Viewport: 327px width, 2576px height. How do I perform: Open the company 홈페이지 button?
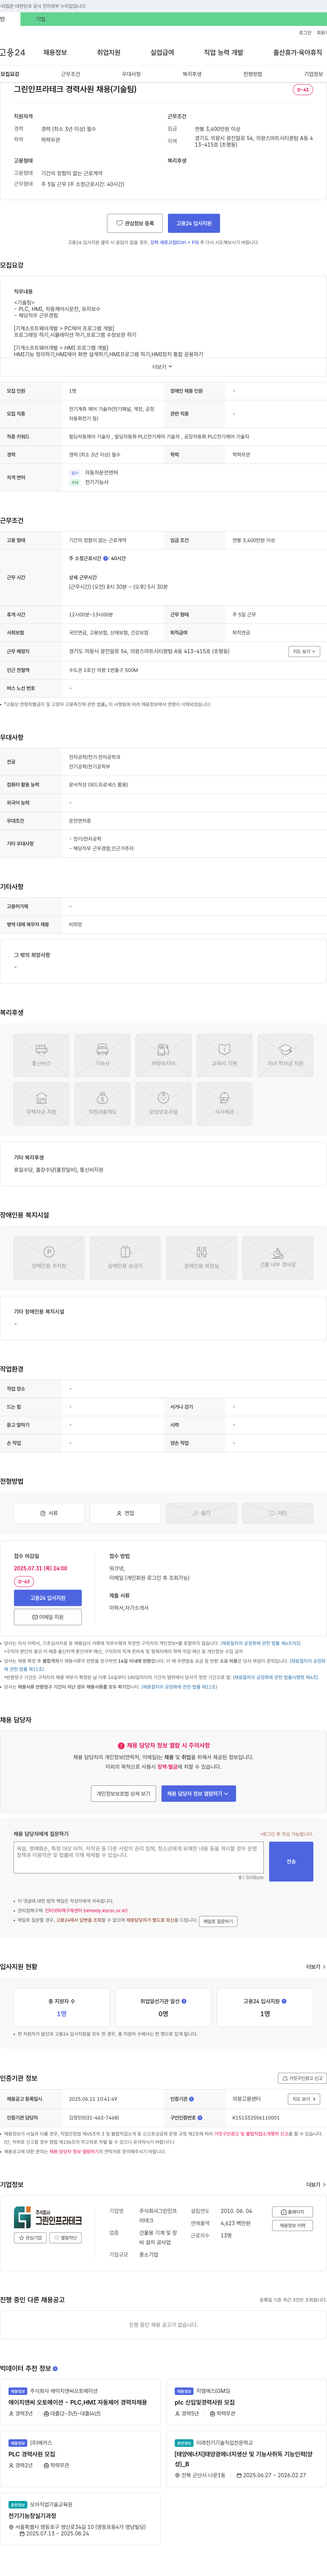pyautogui.click(x=292, y=2212)
